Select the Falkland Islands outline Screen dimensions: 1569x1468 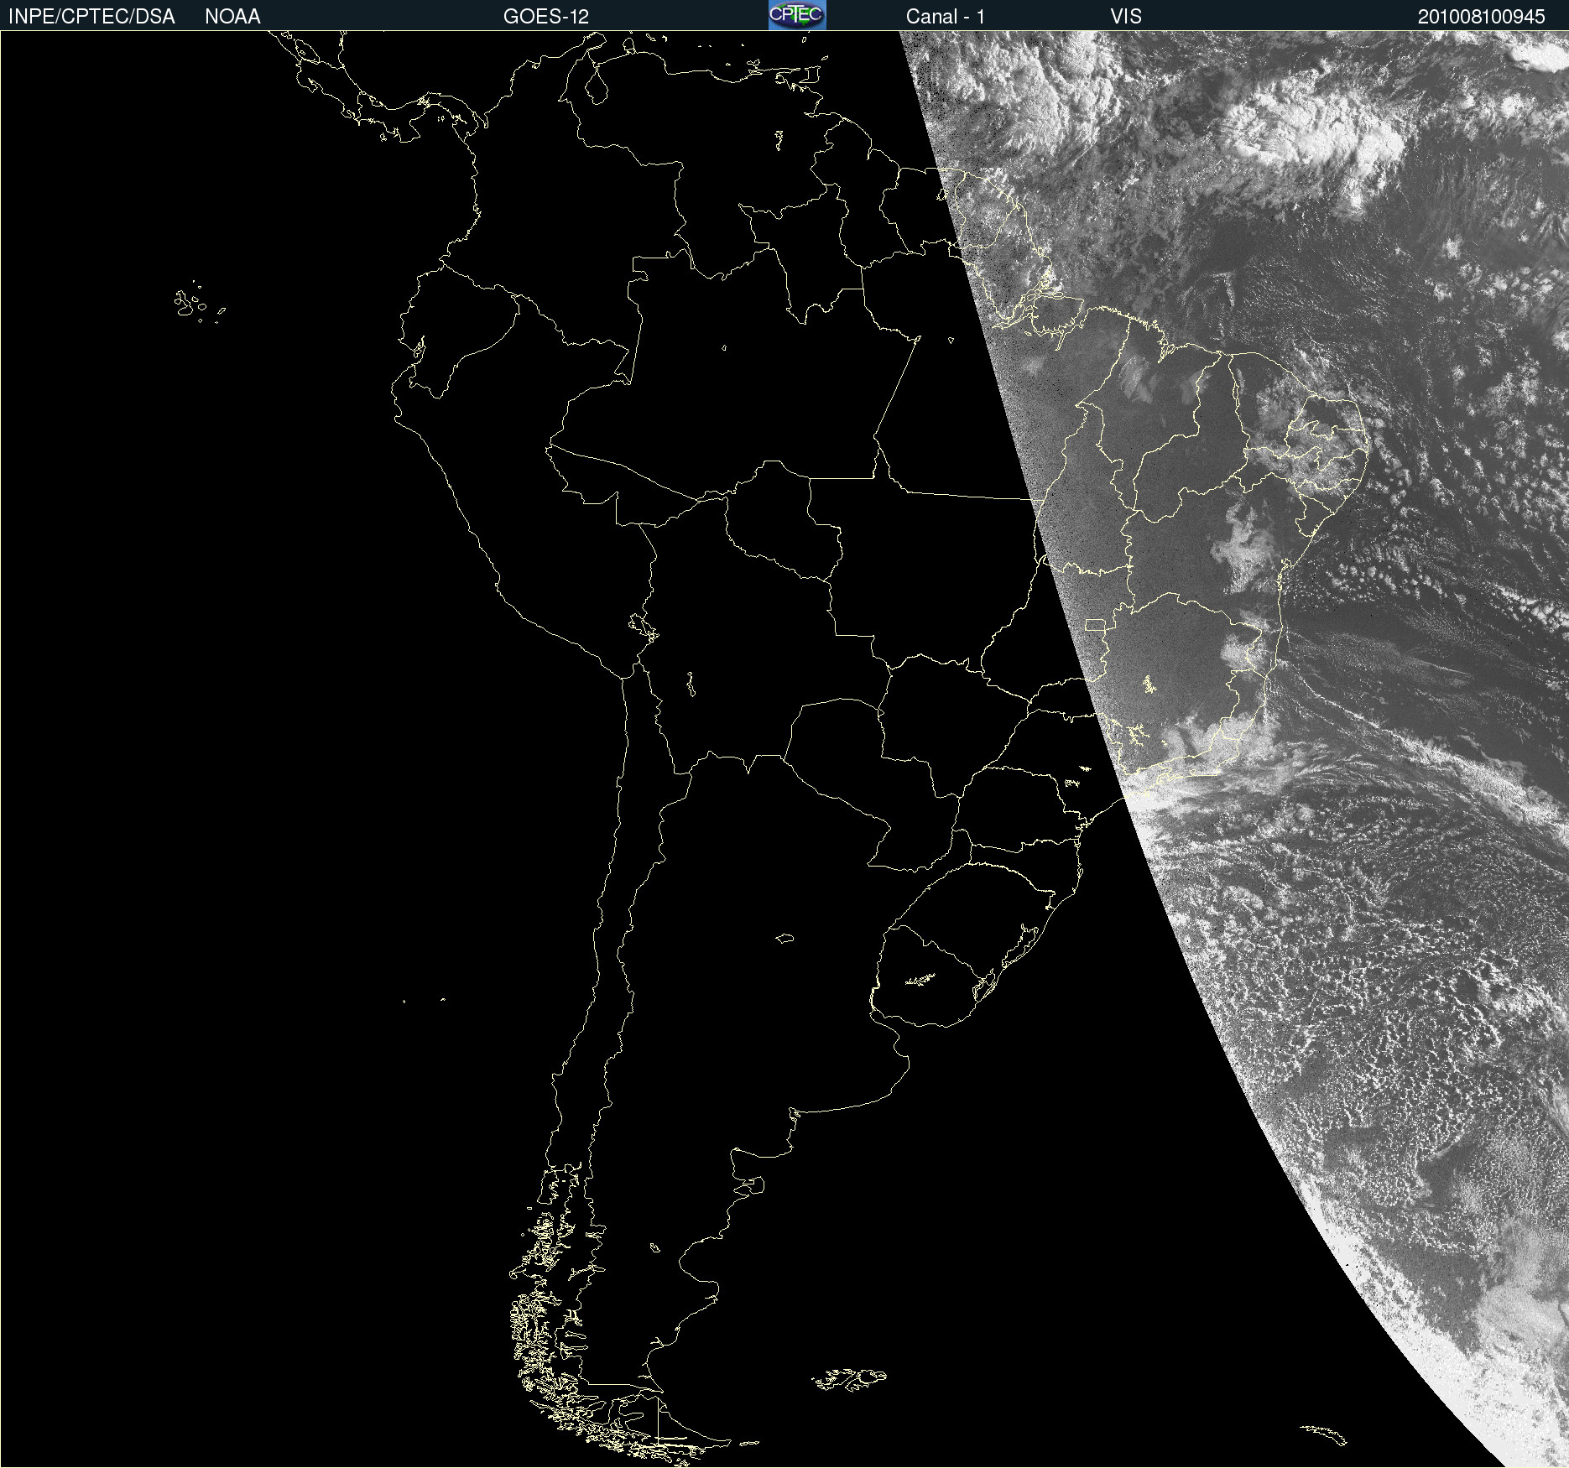point(849,1378)
